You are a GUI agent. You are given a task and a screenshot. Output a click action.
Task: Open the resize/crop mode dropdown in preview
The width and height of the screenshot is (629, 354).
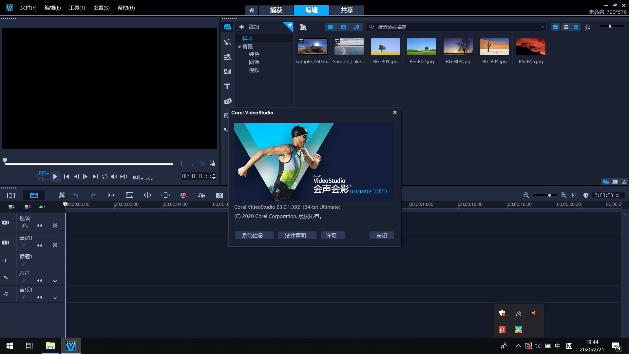(149, 178)
